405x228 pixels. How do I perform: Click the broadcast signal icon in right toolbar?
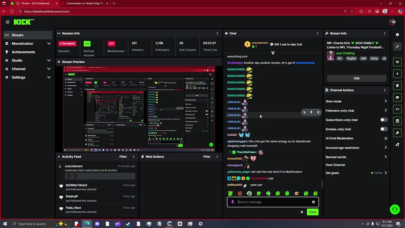[397, 109]
